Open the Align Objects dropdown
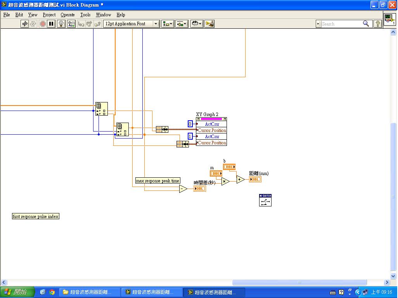Viewport: 398px width, 298px height. pyautogui.click(x=168, y=24)
